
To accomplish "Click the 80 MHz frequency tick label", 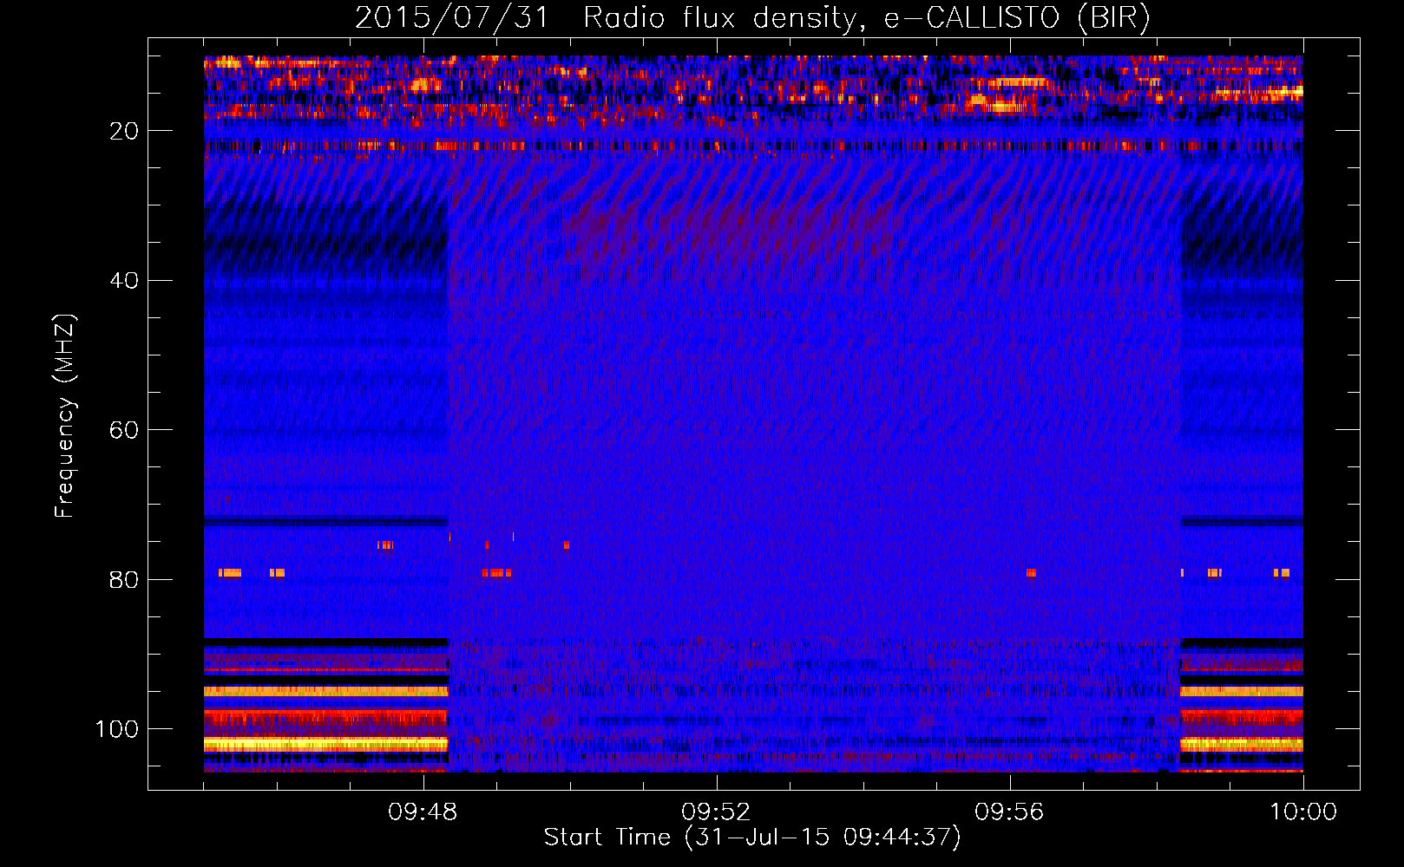I will (x=125, y=579).
